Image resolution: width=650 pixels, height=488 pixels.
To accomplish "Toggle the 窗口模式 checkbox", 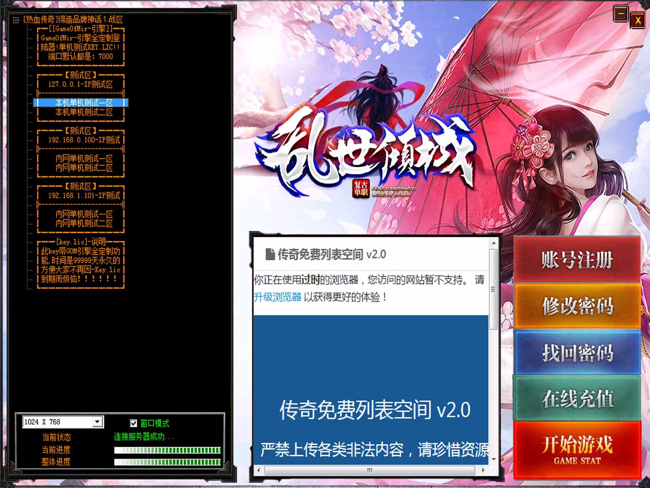I will coord(134,423).
